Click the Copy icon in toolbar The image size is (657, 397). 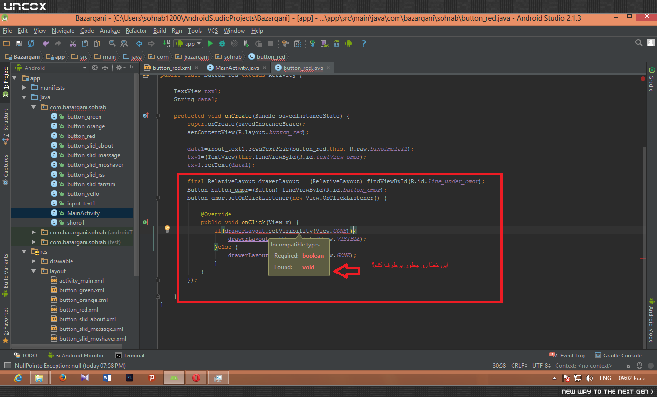click(x=85, y=43)
